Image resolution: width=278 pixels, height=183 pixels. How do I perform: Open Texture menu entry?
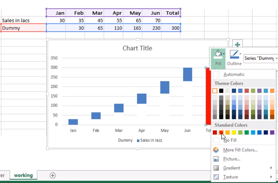244,177
